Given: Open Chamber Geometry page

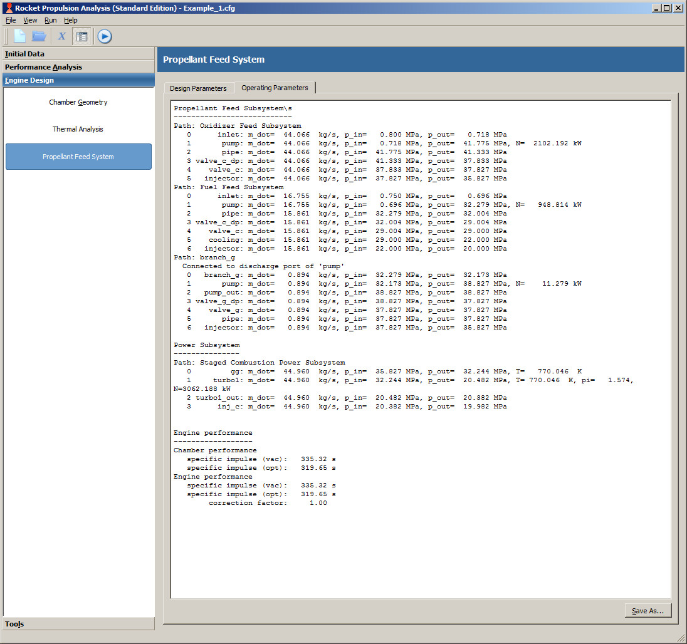Looking at the screenshot, I should pos(78,102).
